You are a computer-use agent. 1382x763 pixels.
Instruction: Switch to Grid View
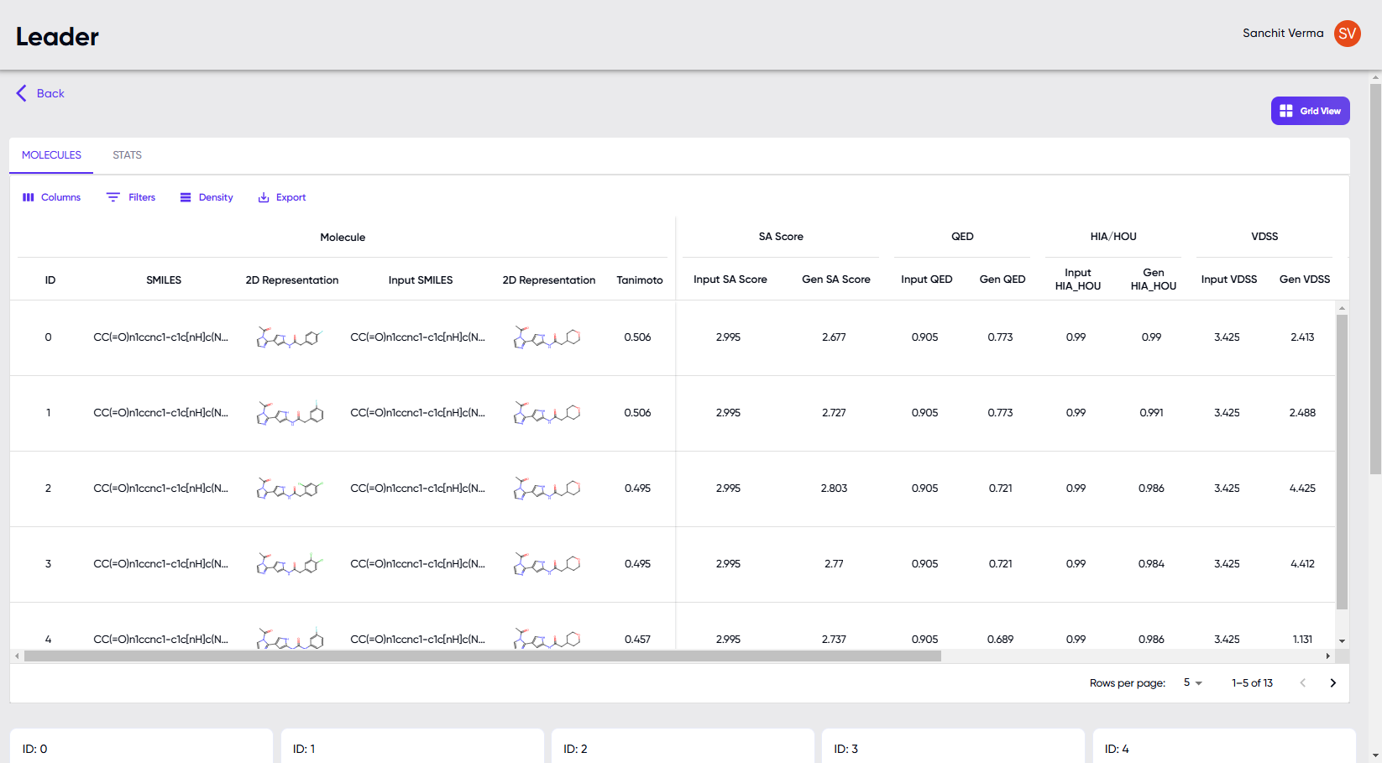tap(1310, 111)
